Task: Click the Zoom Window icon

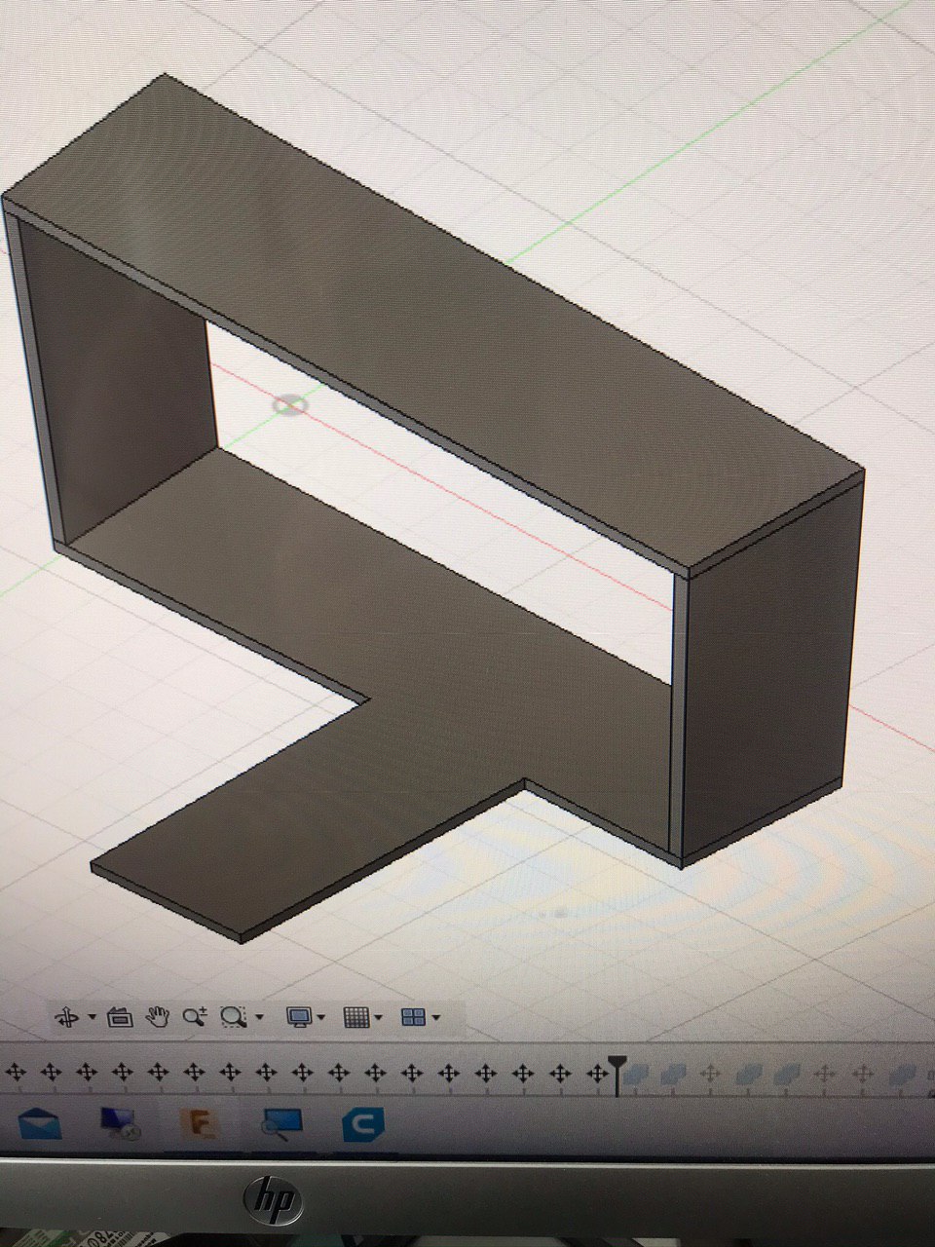Action: pyautogui.click(x=234, y=1017)
